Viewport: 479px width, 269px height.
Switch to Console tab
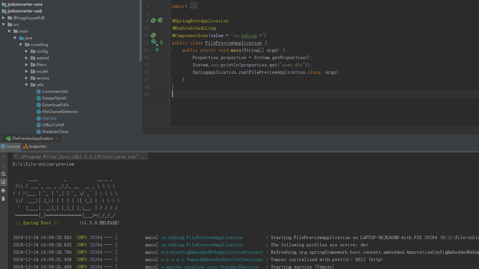[x=11, y=146]
